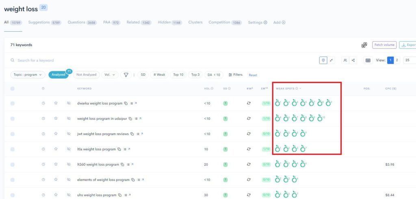Image resolution: width=416 pixels, height=199 pixels.
Task: Open the Filters panel
Action: (236, 75)
